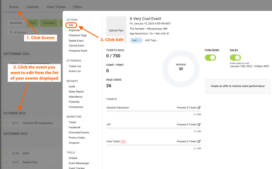Click Embed under Tools

click(73, 158)
